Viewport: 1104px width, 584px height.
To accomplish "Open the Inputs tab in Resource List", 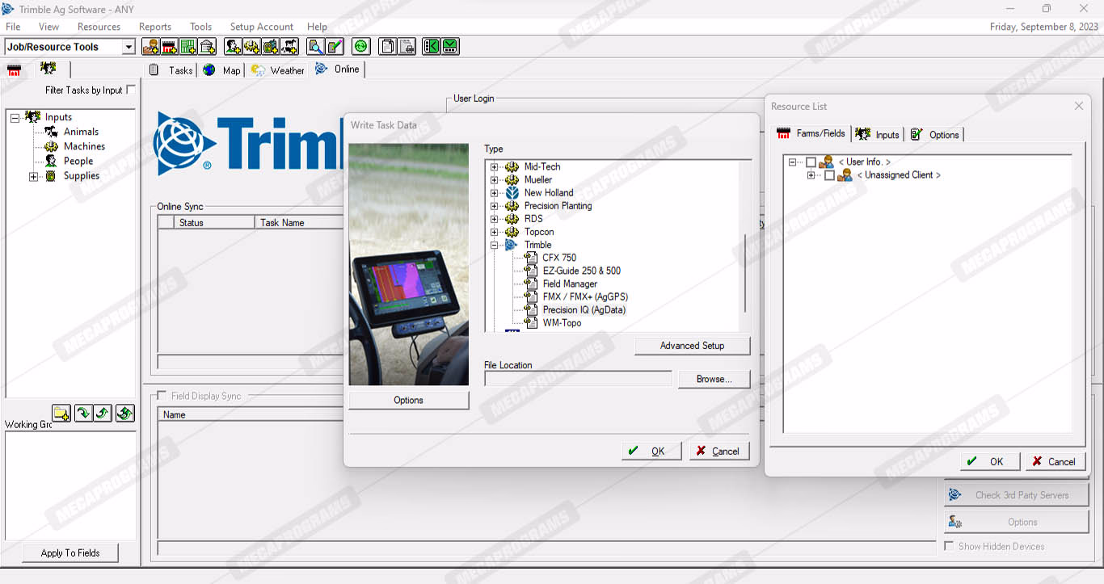I will tap(877, 134).
